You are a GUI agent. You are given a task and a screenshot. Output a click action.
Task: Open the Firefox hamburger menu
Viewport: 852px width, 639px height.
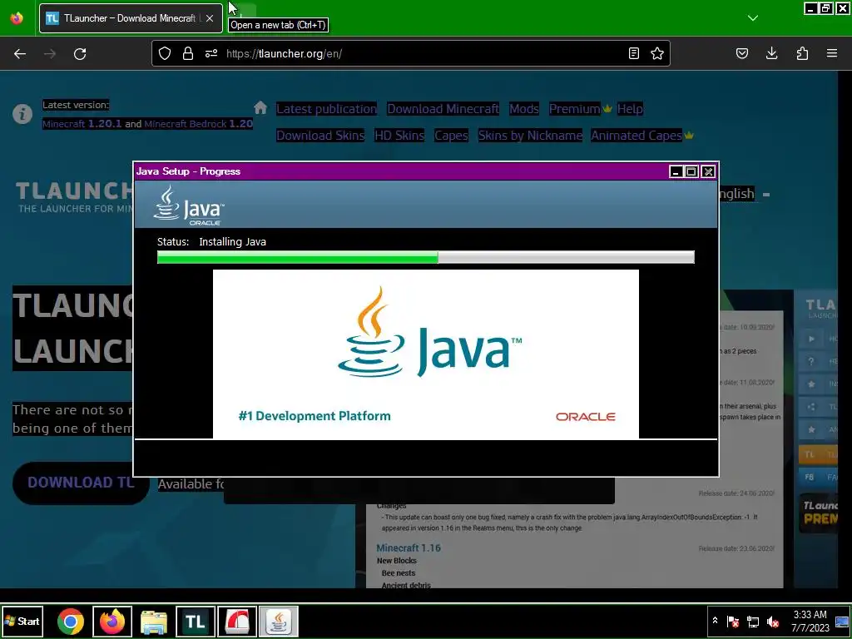[x=832, y=53]
